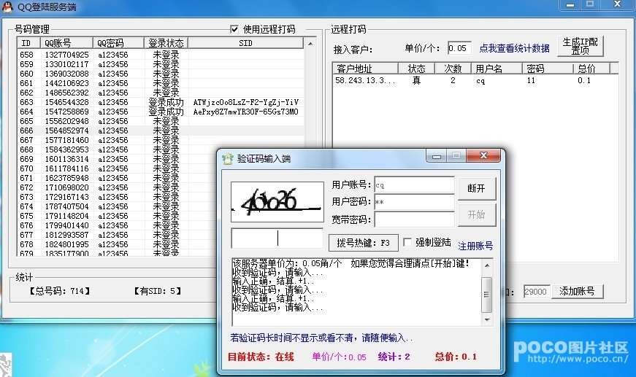Screen dimensions: 636x377
Task: Sort by the ID column header
Action: 28,43
